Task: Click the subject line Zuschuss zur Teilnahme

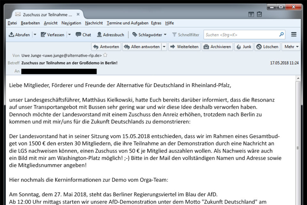Action: point(69,63)
